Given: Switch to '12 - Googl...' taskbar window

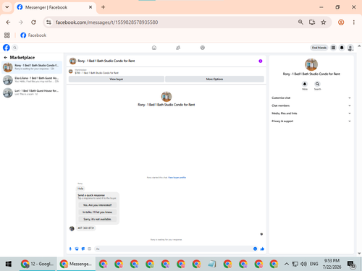Looking at the screenshot, I should (38, 264).
